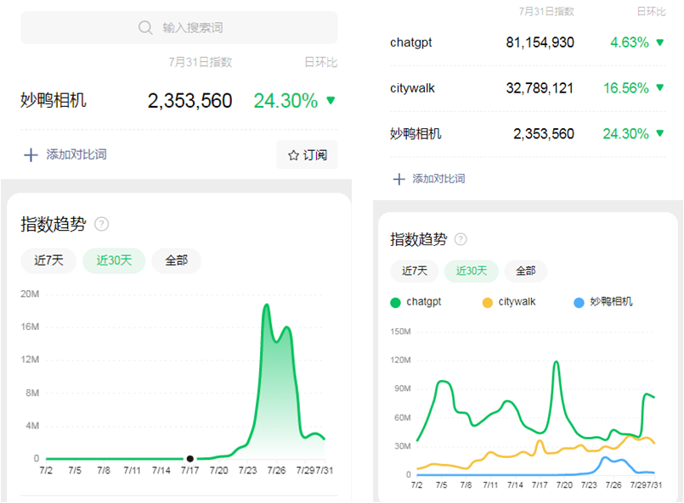684x503 pixels.
Task: Select 全部 tab in left chart
Action: [x=176, y=260]
